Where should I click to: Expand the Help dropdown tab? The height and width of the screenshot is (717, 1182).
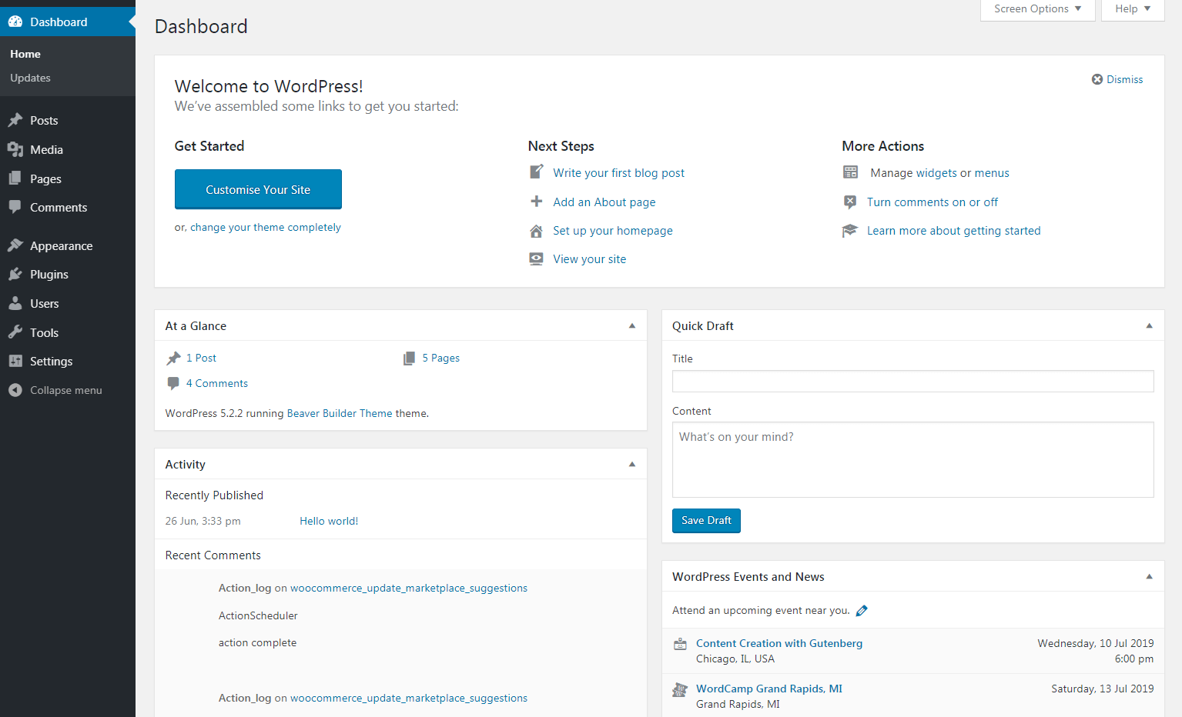[1132, 9]
